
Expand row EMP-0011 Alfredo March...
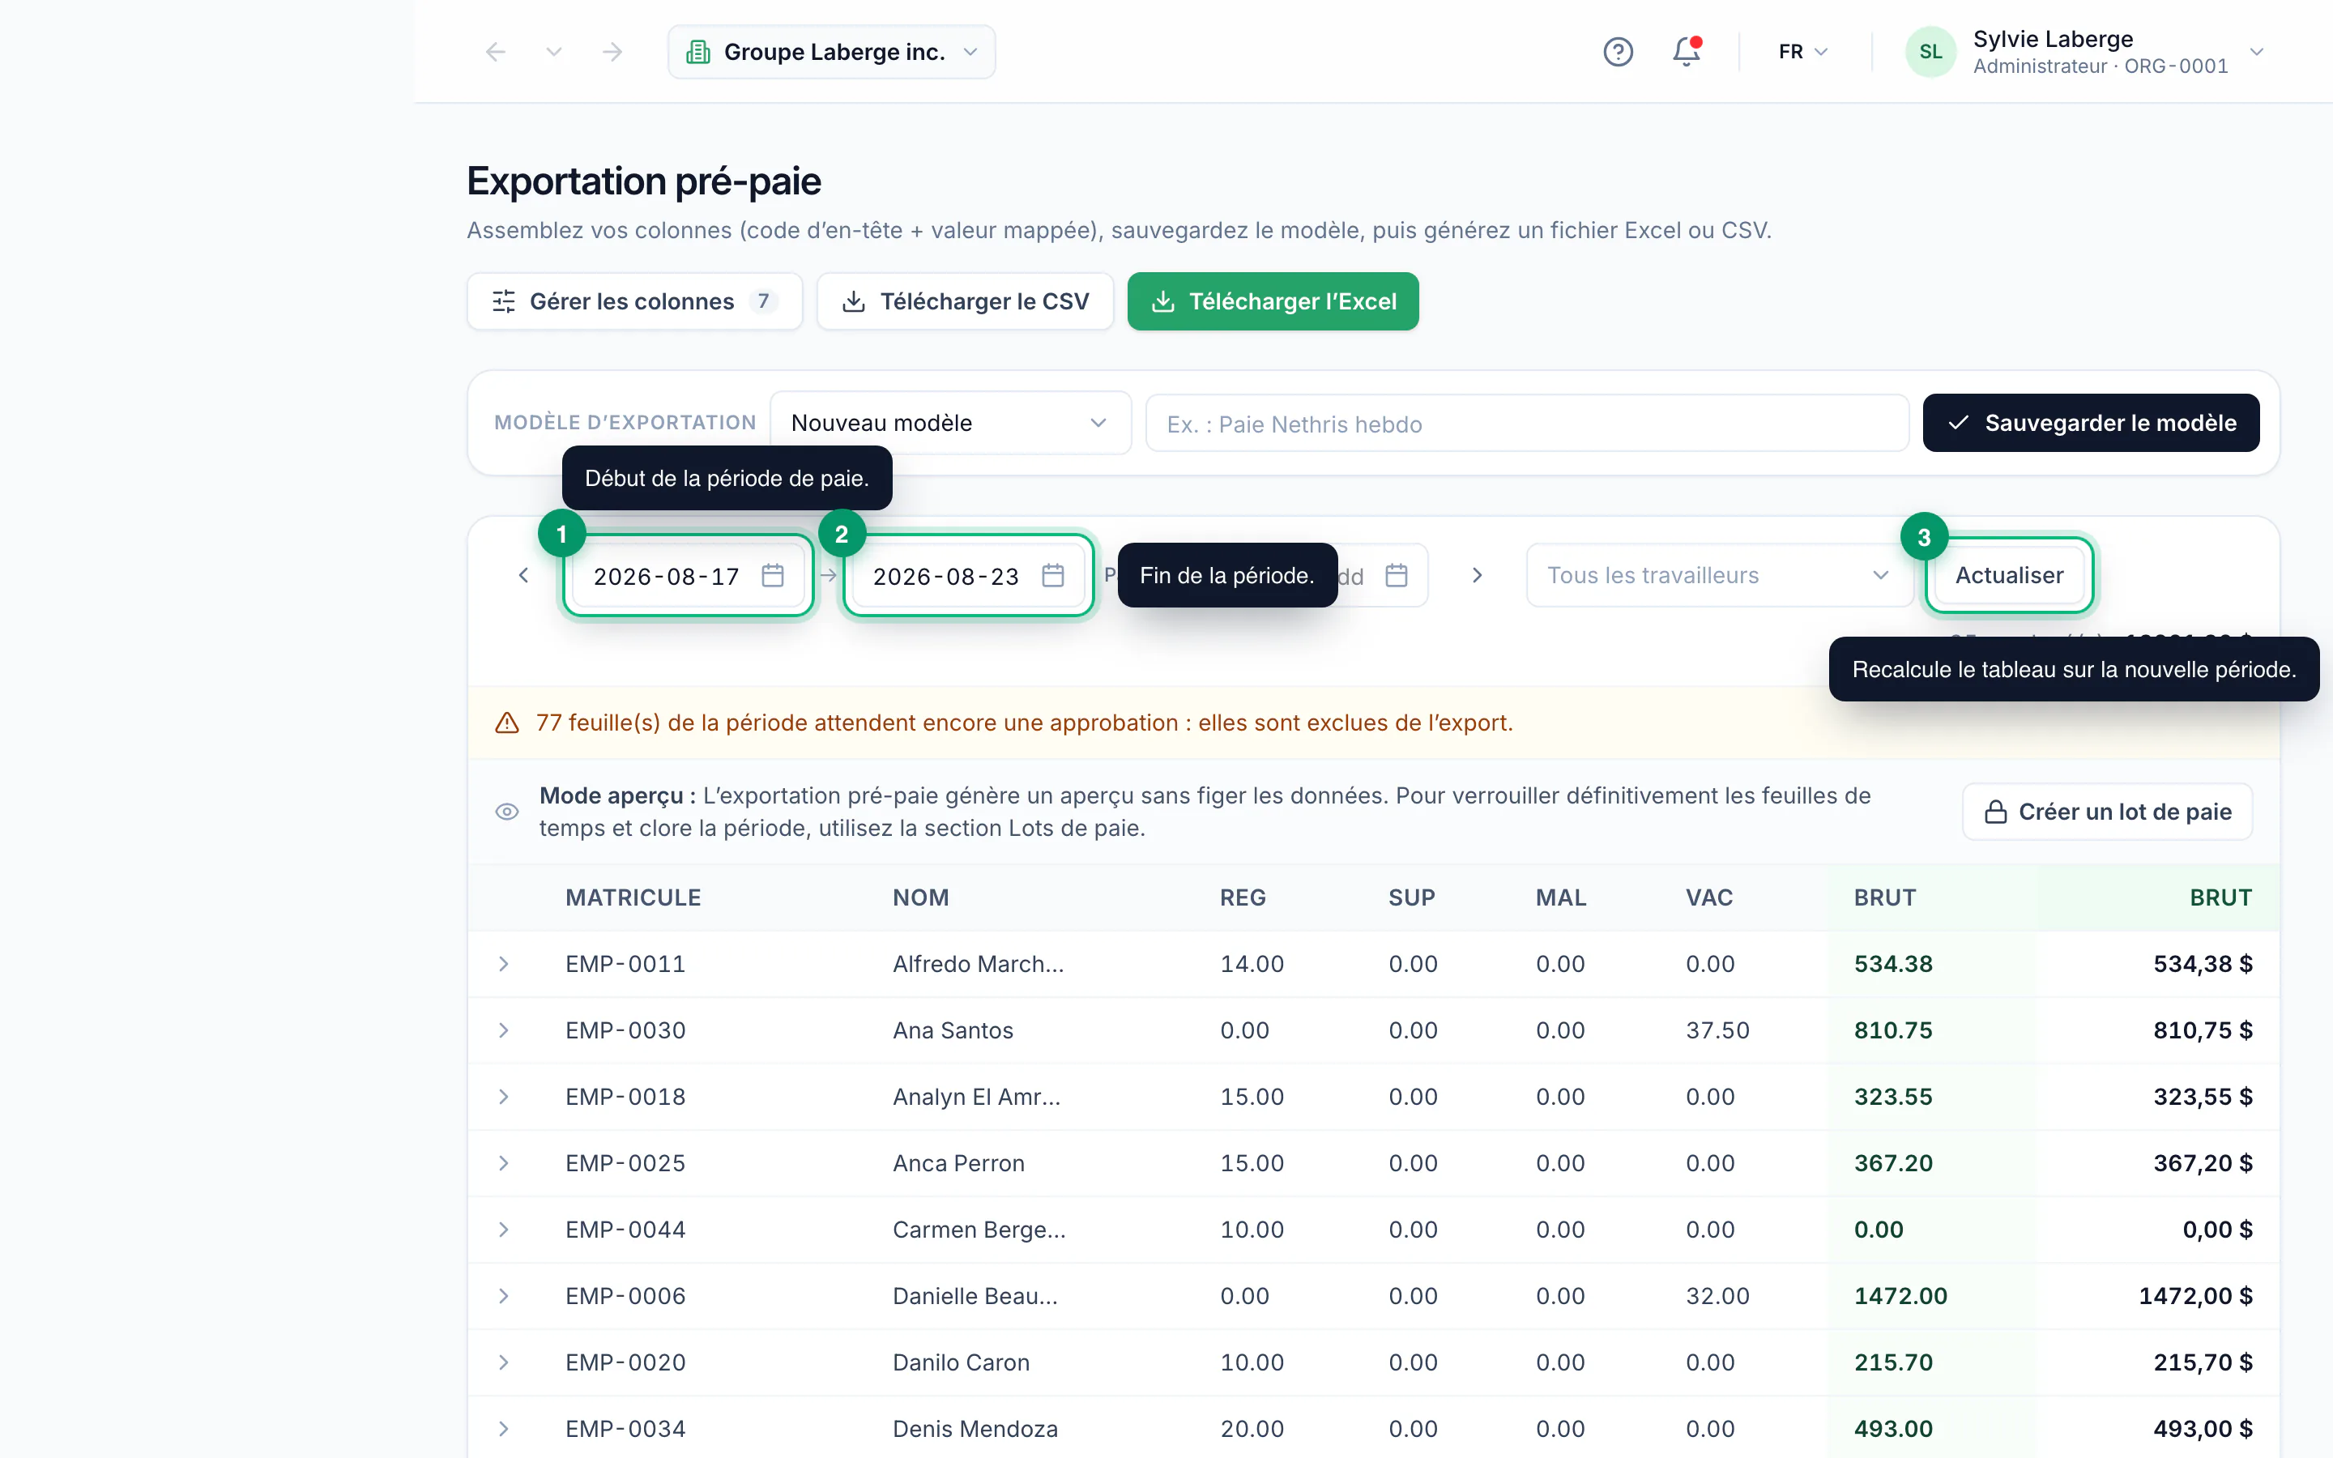[503, 964]
